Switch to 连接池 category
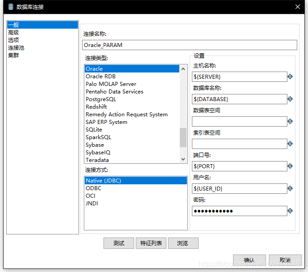 [43, 47]
